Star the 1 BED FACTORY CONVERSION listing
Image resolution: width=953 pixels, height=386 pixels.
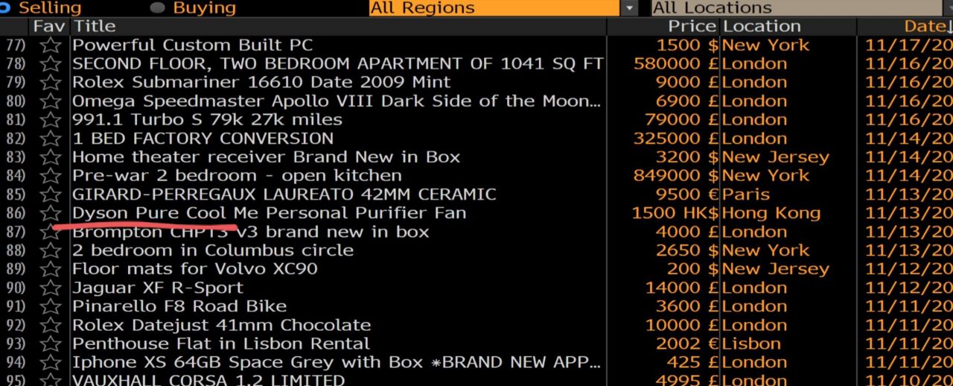click(50, 139)
